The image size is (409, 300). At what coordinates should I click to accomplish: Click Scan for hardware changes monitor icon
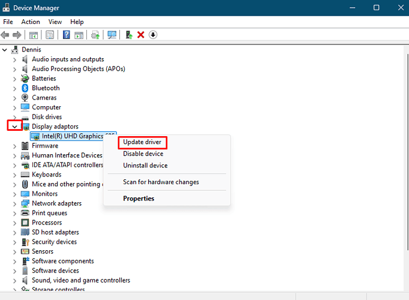[112, 35]
